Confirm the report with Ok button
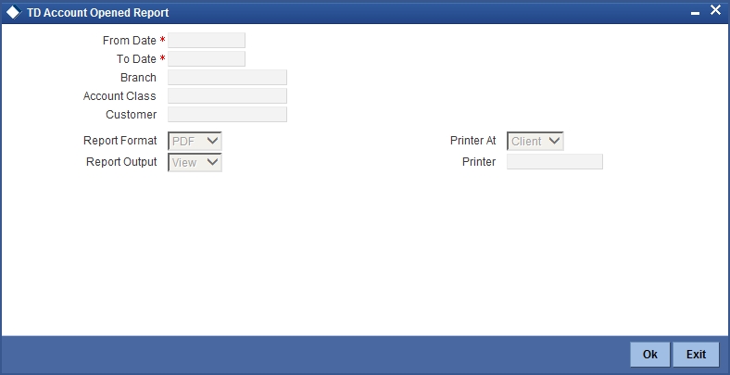 click(x=650, y=355)
